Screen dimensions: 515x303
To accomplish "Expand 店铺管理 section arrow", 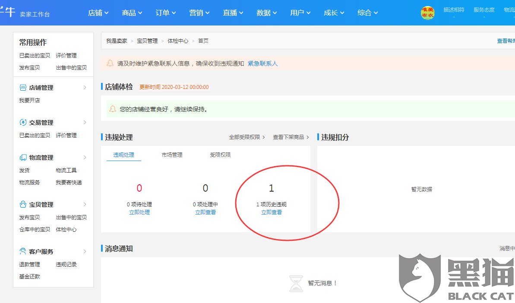I will (85, 87).
